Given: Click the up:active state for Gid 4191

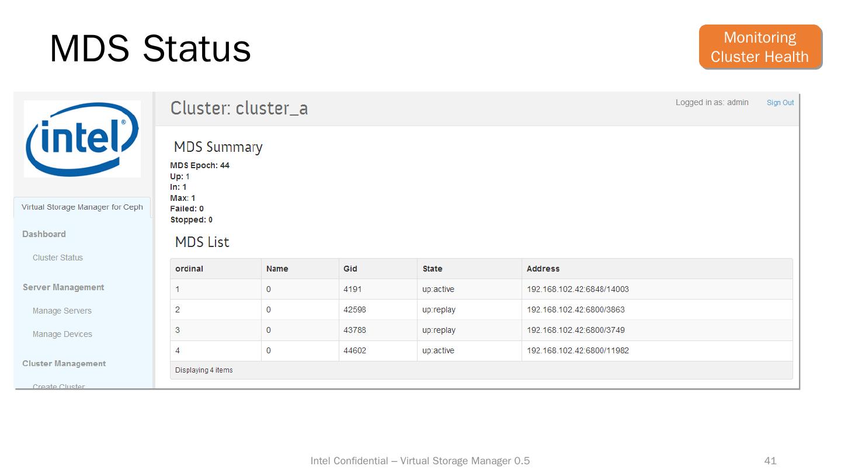Looking at the screenshot, I should pos(439,289).
